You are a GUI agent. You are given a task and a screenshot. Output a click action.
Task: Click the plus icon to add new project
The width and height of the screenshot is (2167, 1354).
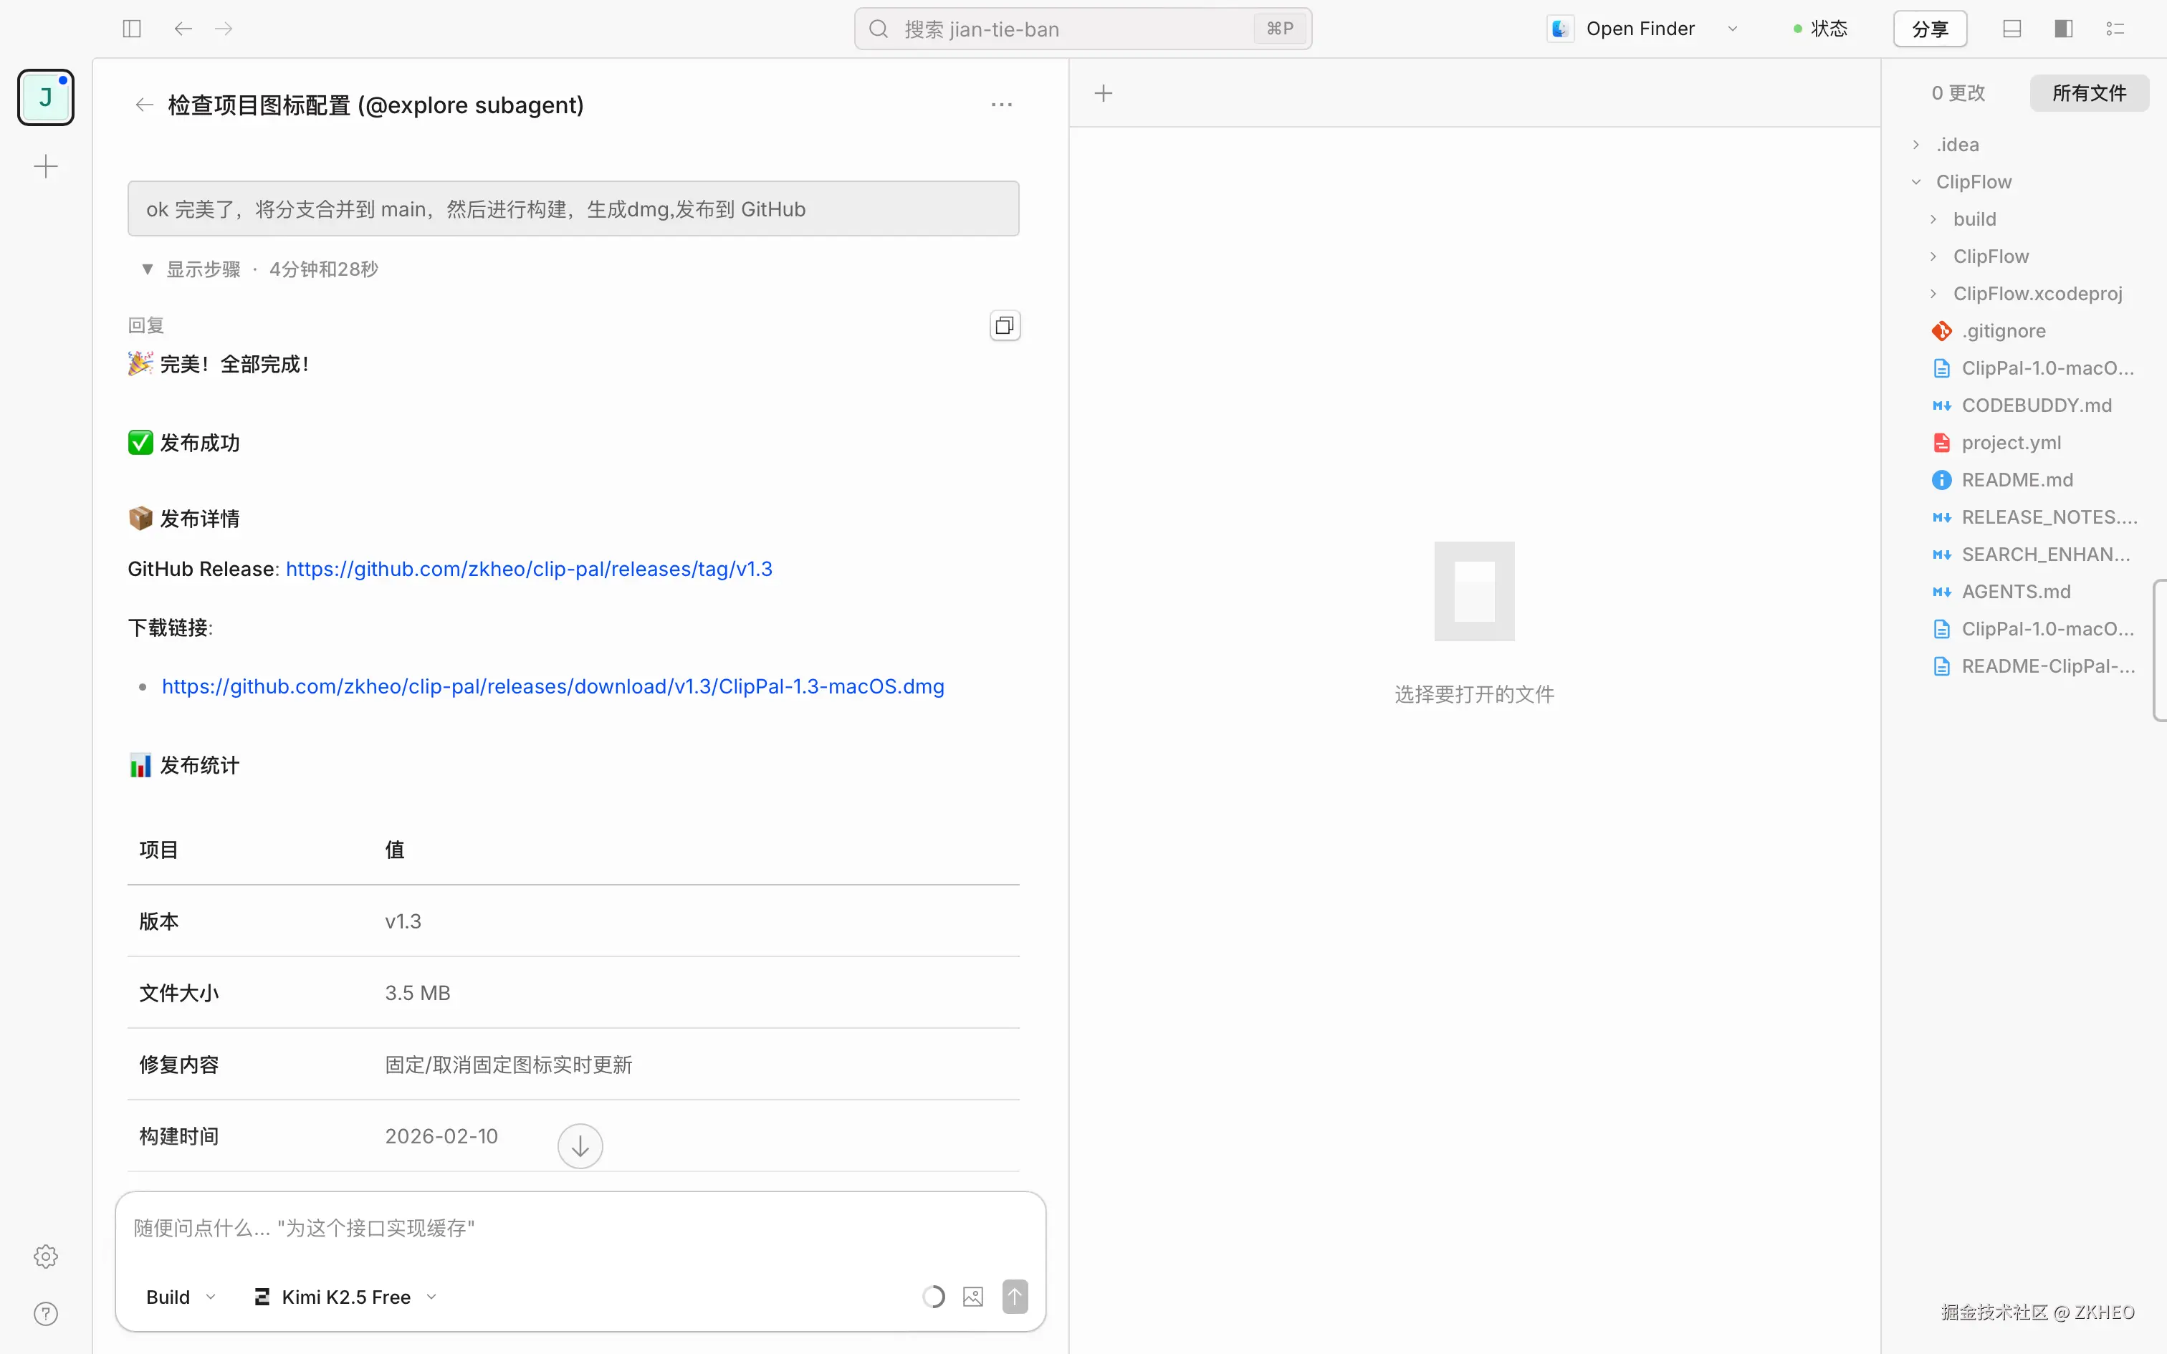(x=46, y=166)
